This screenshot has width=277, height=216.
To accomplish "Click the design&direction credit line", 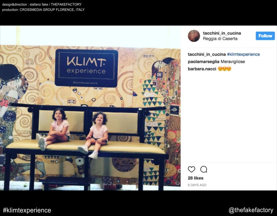I will [42, 5].
